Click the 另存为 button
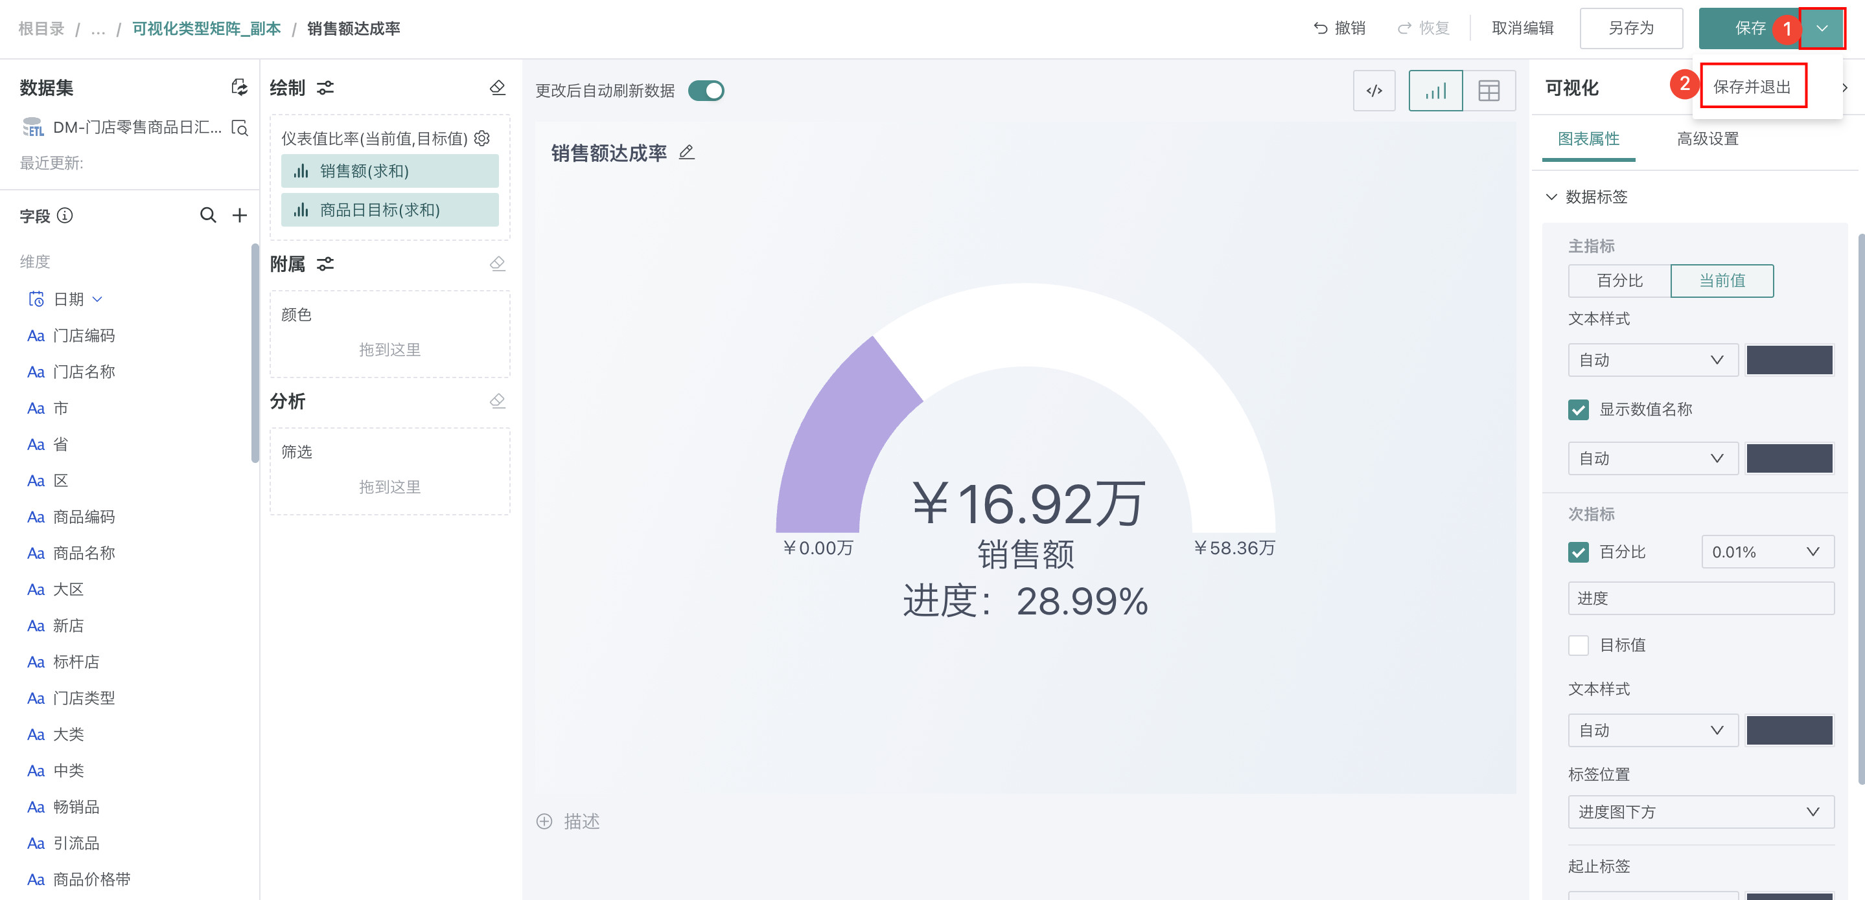The image size is (1865, 900). (1630, 28)
